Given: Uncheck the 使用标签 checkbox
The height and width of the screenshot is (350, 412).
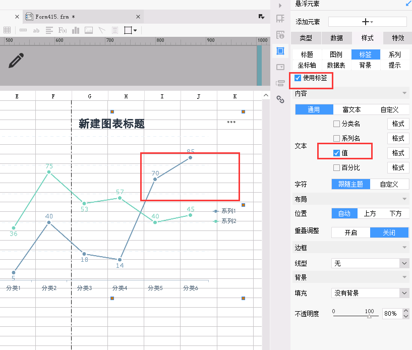Looking at the screenshot, I should point(298,78).
